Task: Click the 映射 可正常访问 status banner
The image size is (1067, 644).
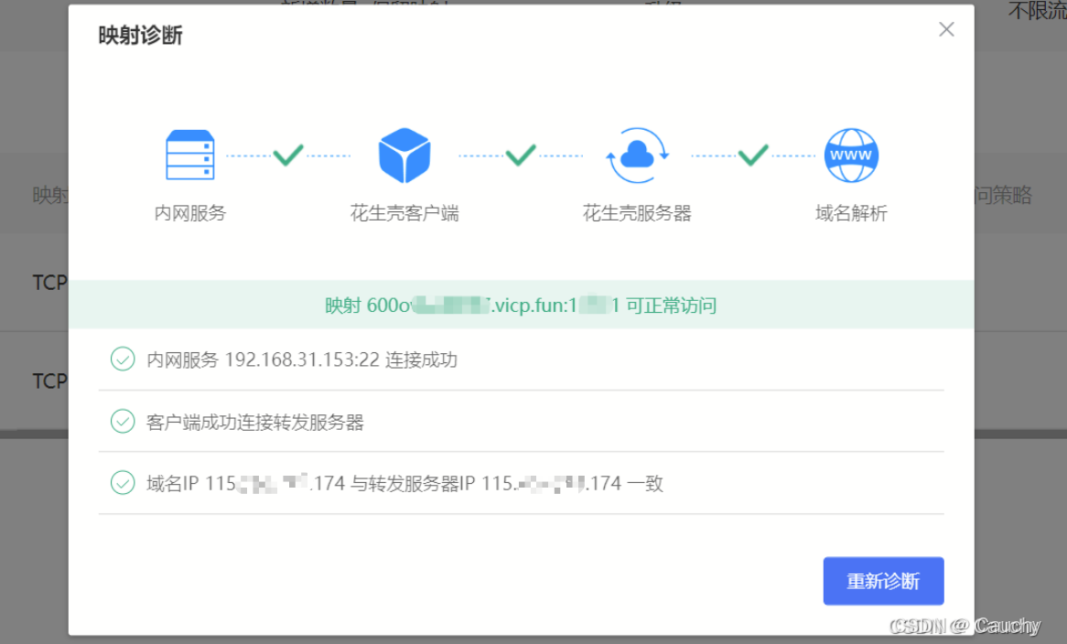Action: (x=522, y=305)
